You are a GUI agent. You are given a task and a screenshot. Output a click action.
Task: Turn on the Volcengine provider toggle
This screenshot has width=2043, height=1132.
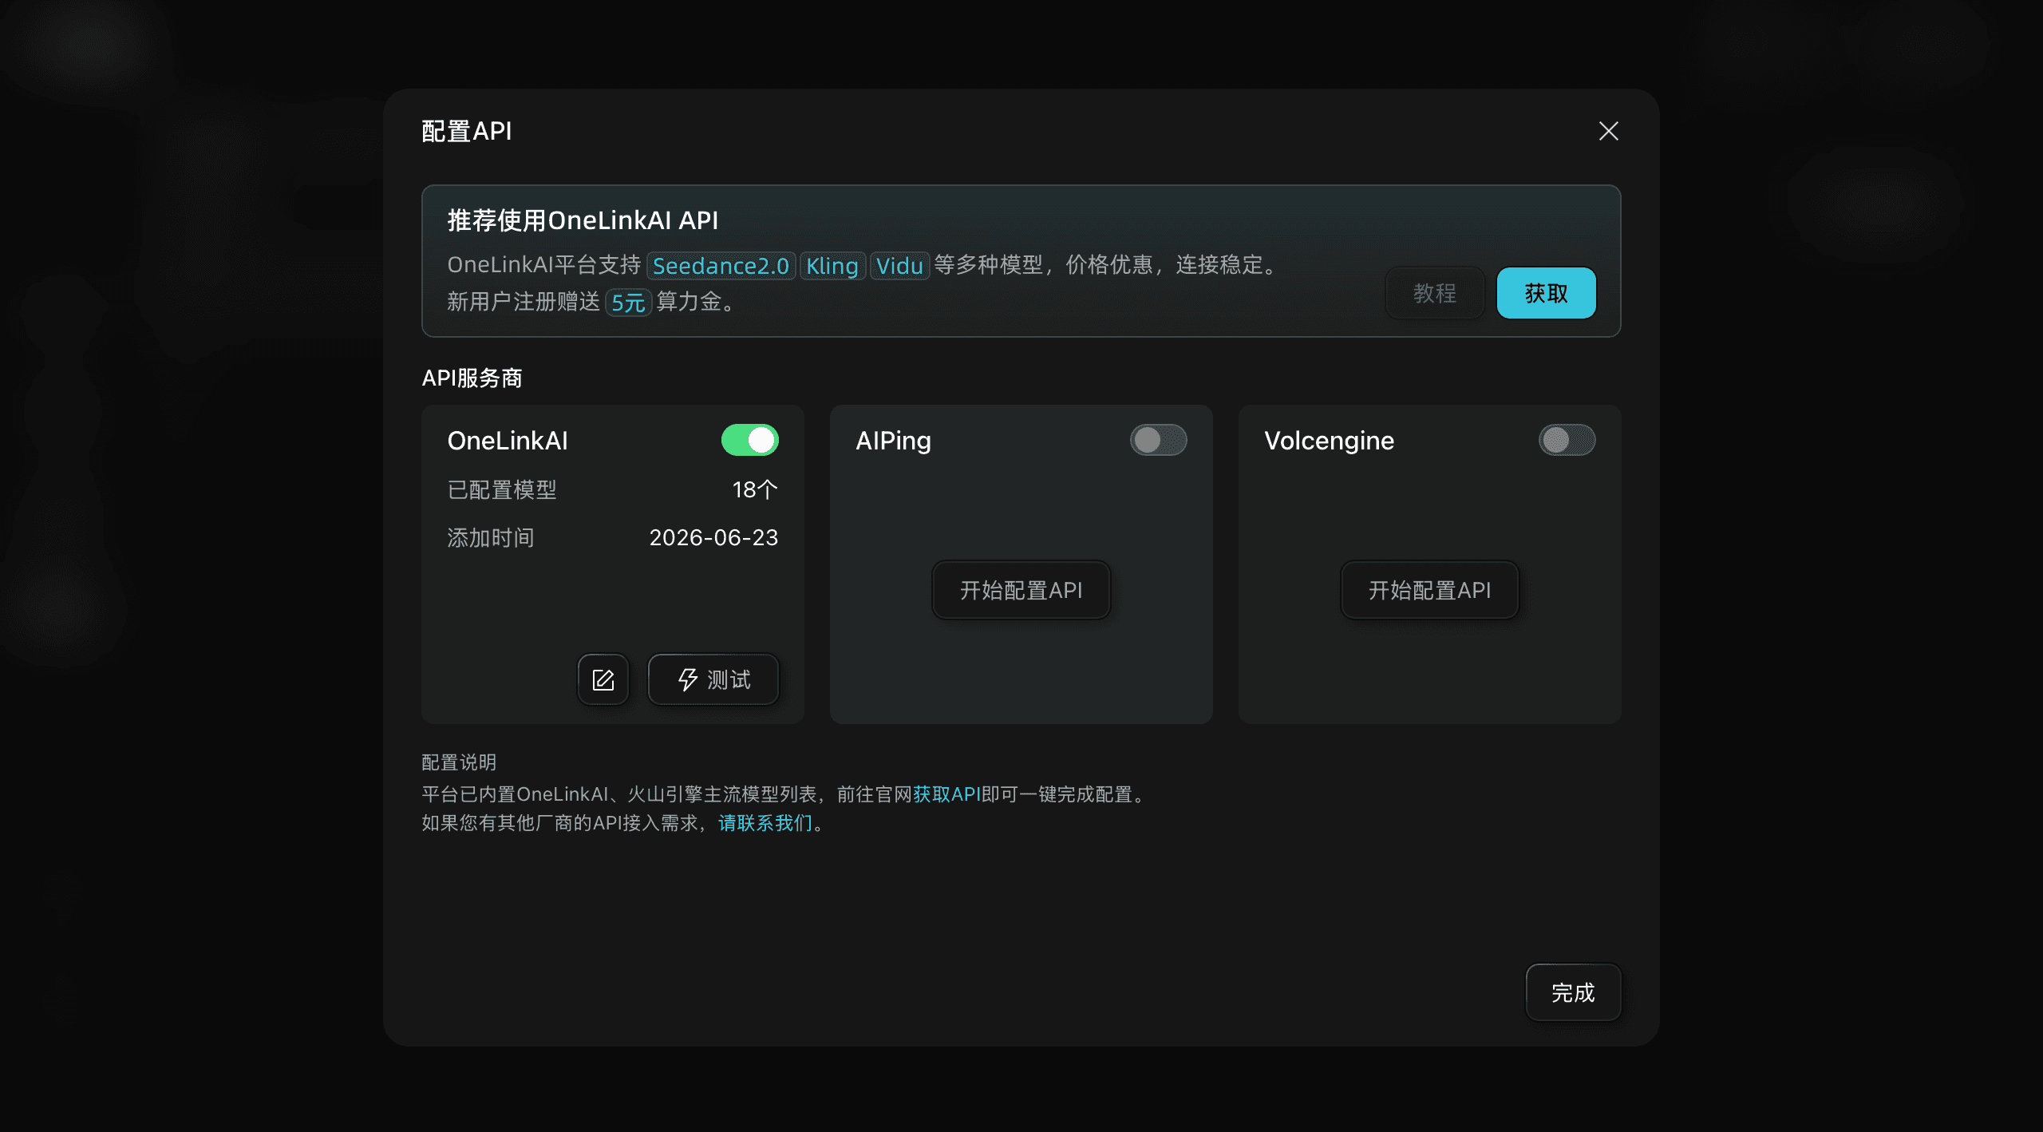[x=1567, y=440]
